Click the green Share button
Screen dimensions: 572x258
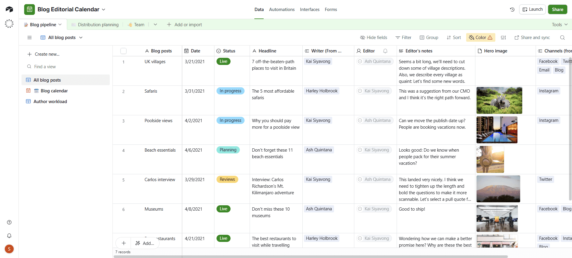(557, 10)
